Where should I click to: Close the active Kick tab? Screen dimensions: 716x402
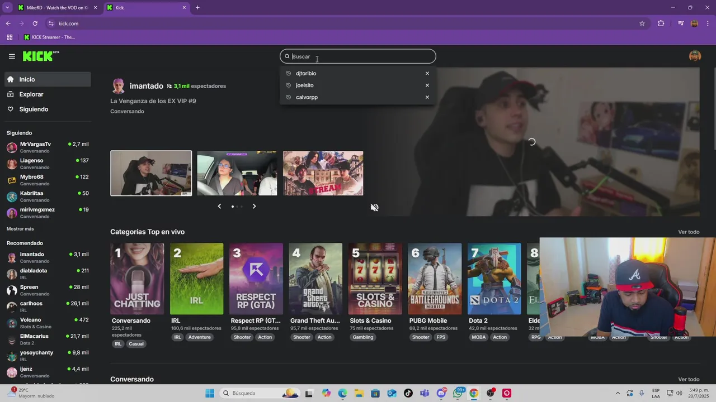click(184, 8)
